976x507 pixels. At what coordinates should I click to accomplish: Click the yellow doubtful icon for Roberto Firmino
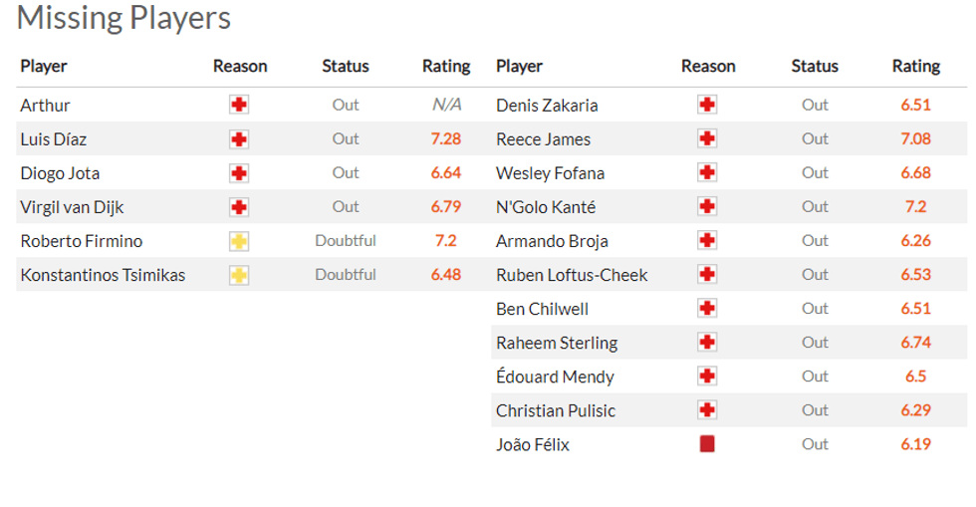click(x=239, y=241)
